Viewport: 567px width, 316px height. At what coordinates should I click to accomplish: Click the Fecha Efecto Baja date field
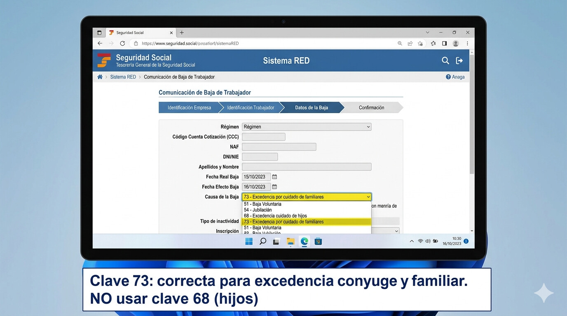point(256,187)
